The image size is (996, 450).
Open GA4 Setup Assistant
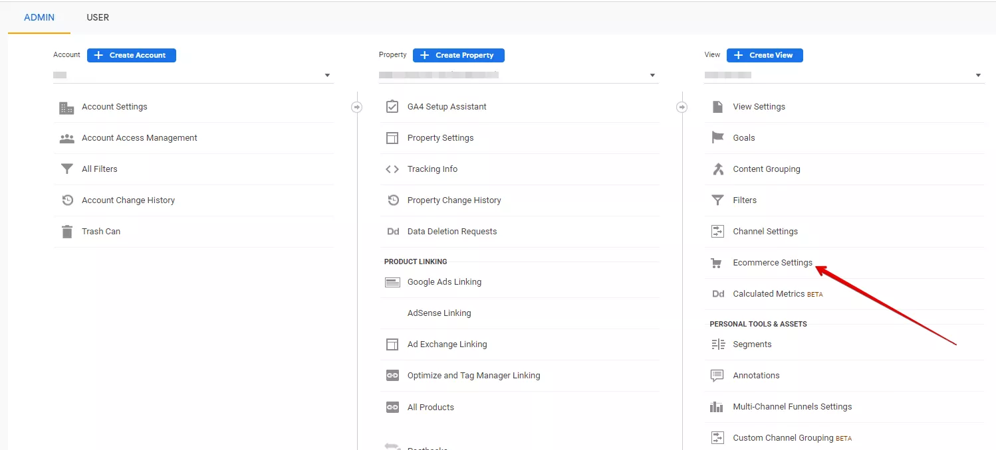(x=447, y=107)
